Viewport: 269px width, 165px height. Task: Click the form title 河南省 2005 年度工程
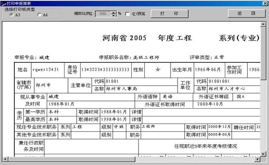click(147, 38)
